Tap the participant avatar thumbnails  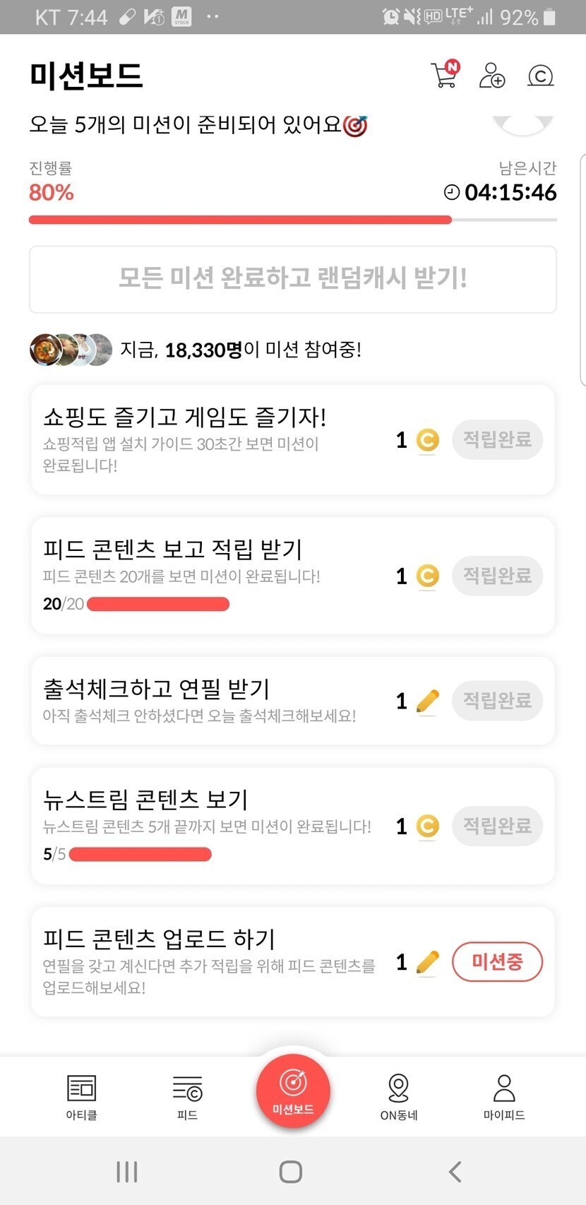(71, 349)
